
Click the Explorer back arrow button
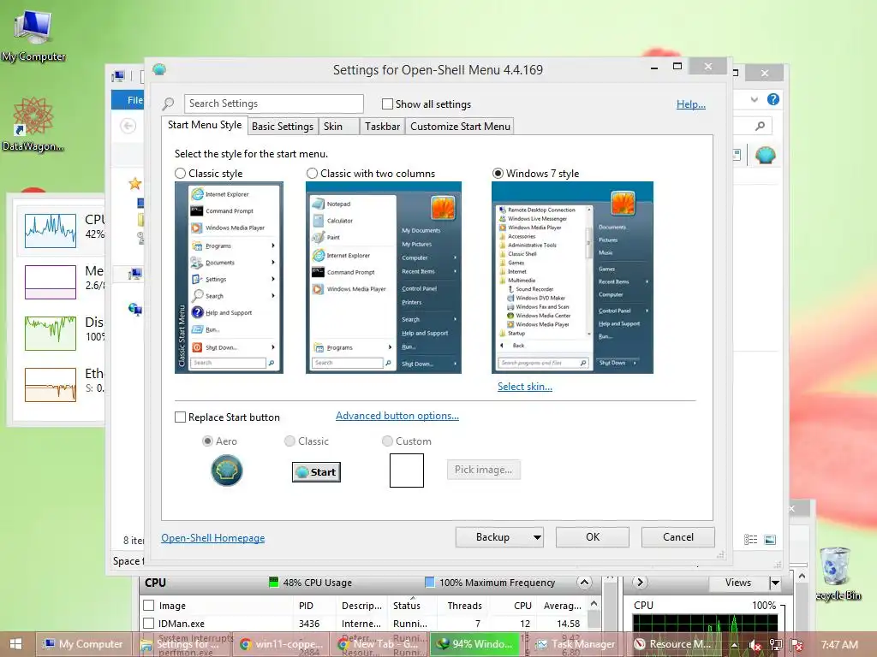pyautogui.click(x=128, y=127)
